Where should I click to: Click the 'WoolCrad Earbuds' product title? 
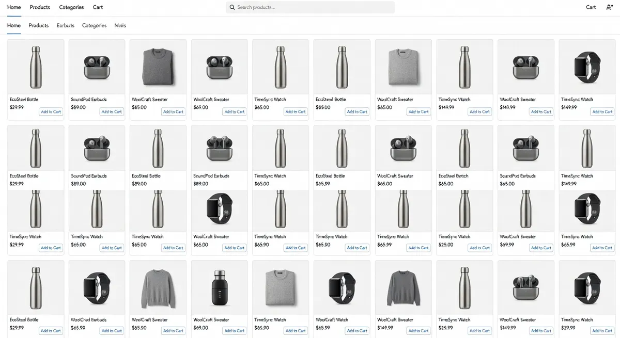[x=88, y=320]
